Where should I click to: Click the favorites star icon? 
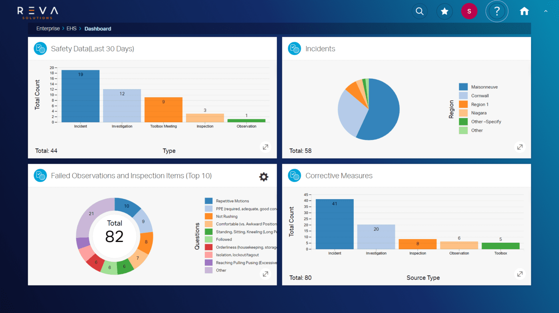pyautogui.click(x=444, y=11)
